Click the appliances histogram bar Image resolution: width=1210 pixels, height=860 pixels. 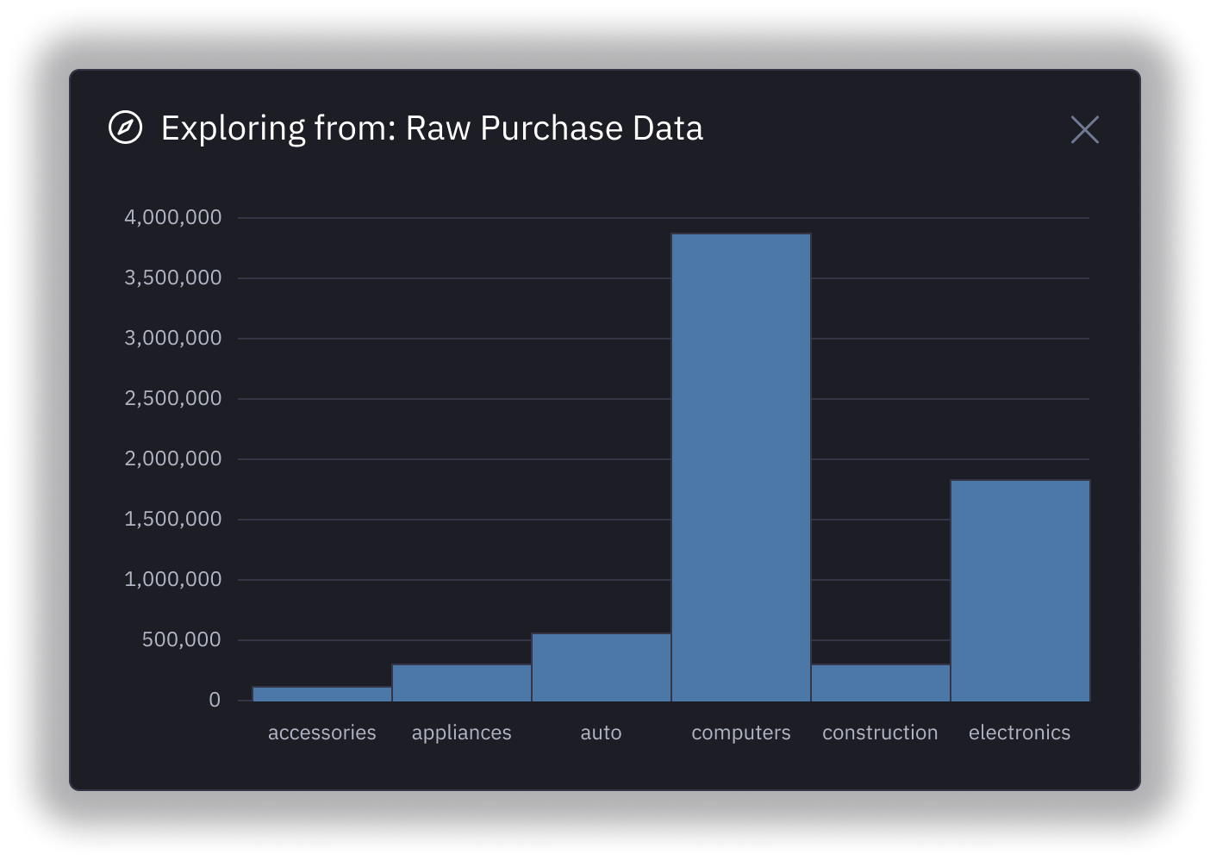[x=462, y=682]
